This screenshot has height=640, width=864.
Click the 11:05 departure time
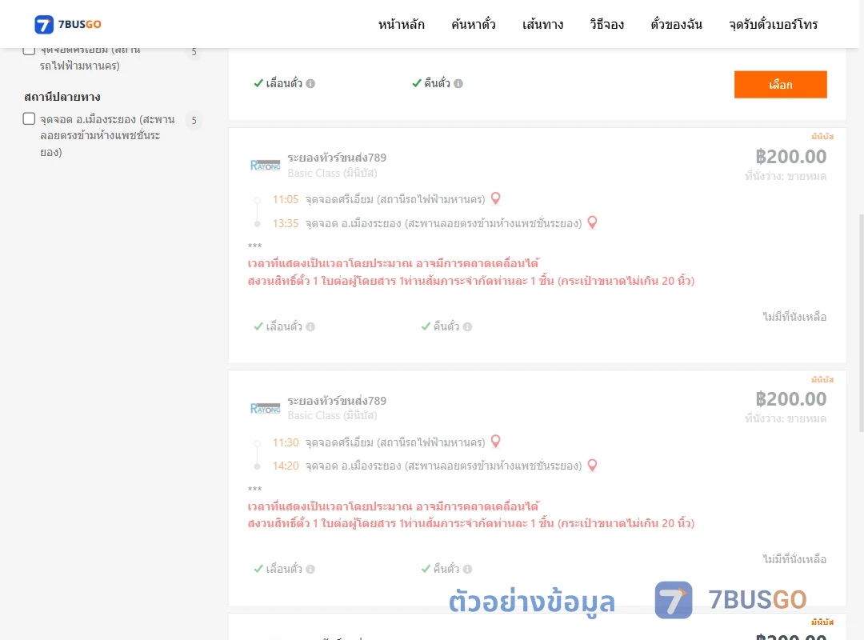coord(286,199)
